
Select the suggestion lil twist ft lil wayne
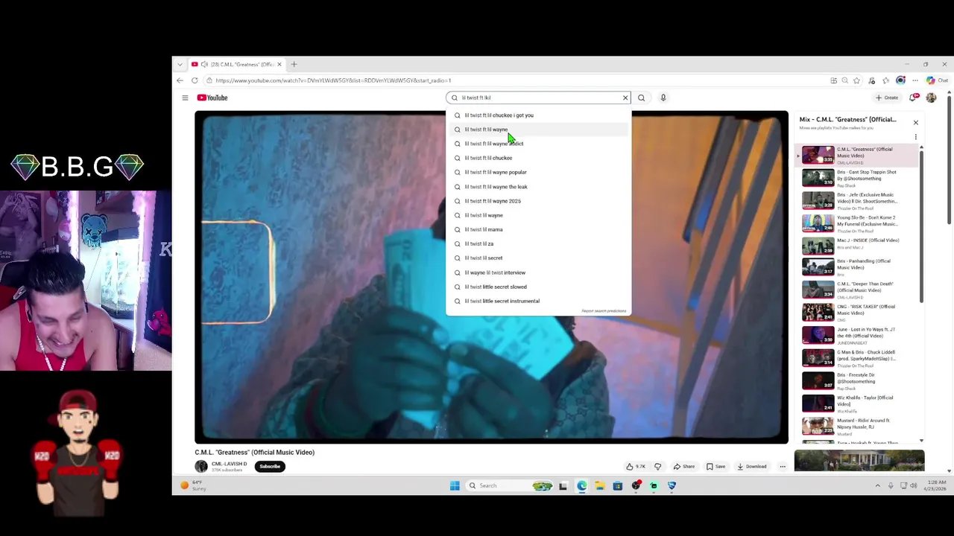[538, 130]
